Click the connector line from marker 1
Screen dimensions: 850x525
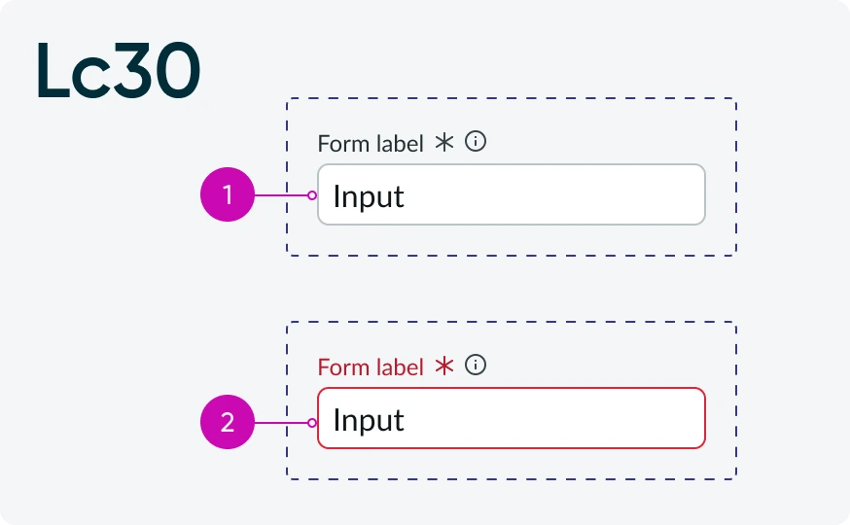coord(281,195)
